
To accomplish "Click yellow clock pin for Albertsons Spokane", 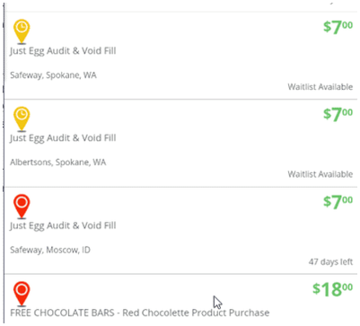I will [22, 119].
